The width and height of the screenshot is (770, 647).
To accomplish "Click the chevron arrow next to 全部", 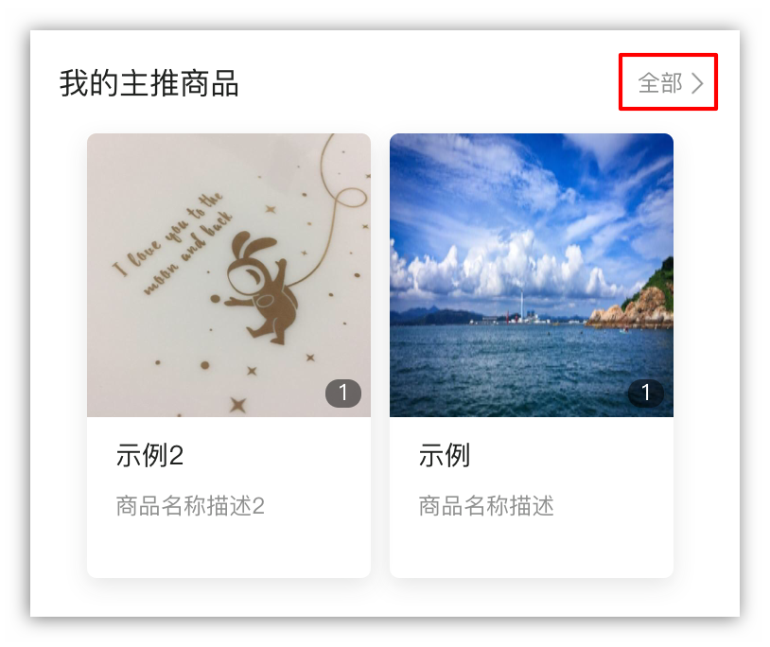I will (x=697, y=83).
